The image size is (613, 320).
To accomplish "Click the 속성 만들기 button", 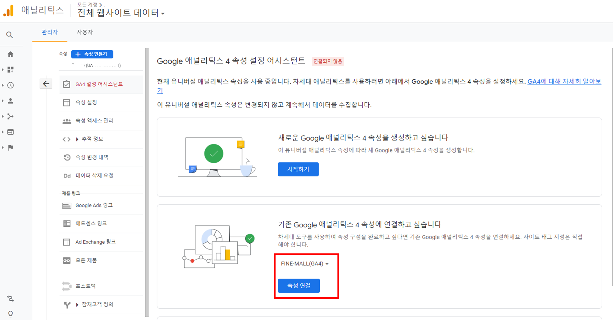I will point(92,54).
